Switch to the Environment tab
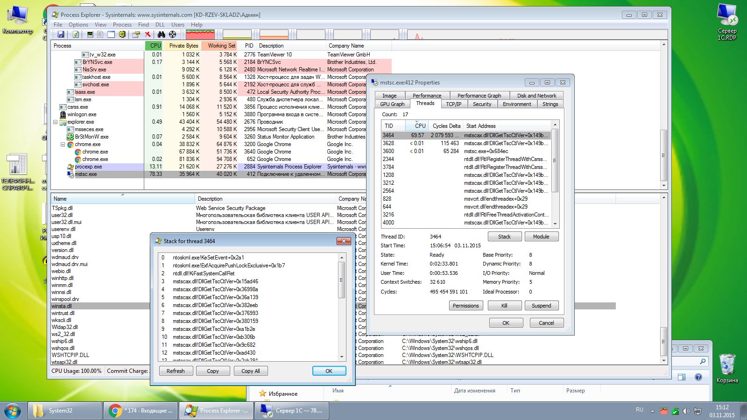The height and width of the screenshot is (420, 747). [x=517, y=104]
